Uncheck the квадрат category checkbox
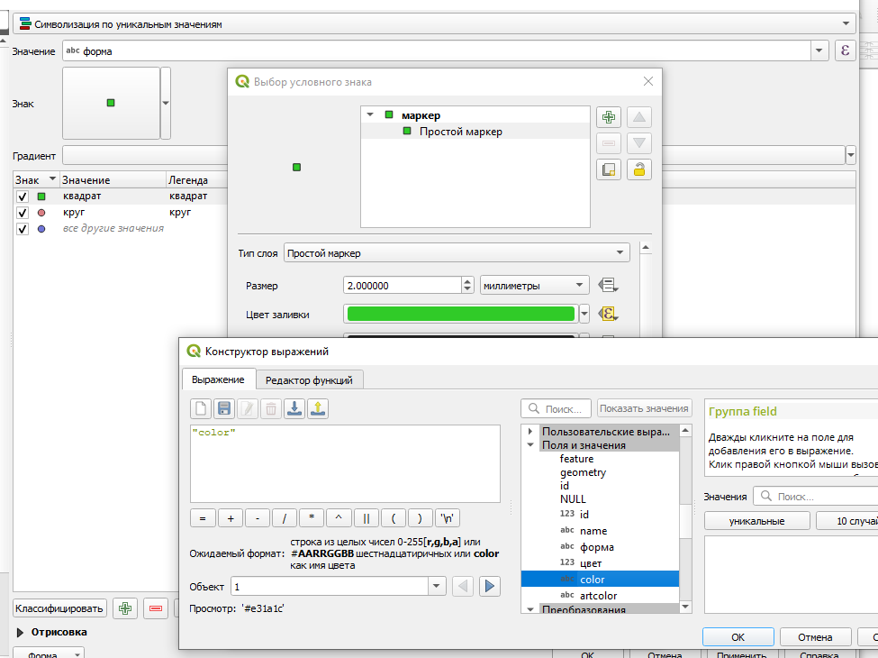Image resolution: width=878 pixels, height=658 pixels. coord(23,196)
